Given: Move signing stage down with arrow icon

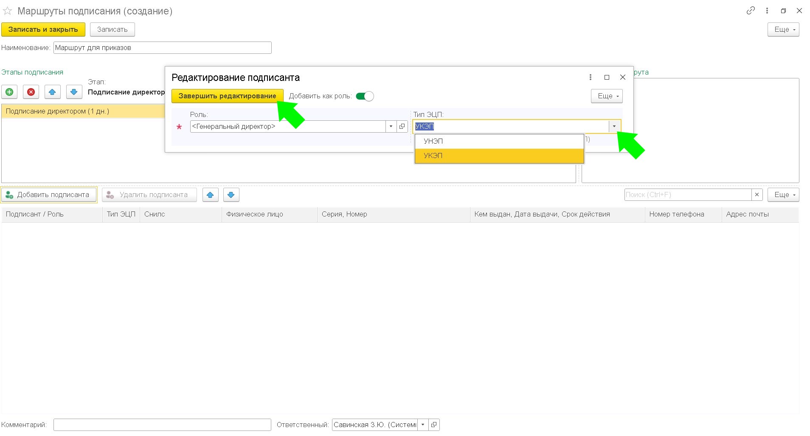Looking at the screenshot, I should coord(74,92).
